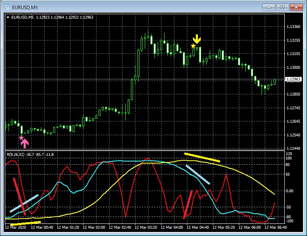The image size is (307, 236).
Task: Select the light-blue trendline at indicator's left side
Action: click(24, 203)
